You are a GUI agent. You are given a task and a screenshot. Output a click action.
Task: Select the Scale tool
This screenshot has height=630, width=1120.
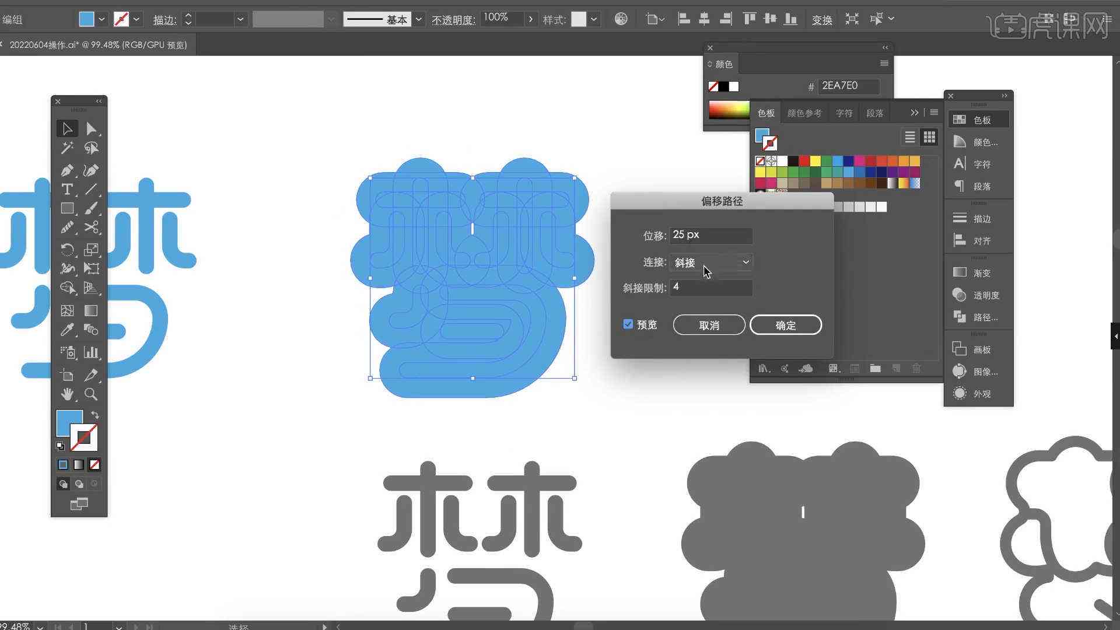click(x=91, y=250)
